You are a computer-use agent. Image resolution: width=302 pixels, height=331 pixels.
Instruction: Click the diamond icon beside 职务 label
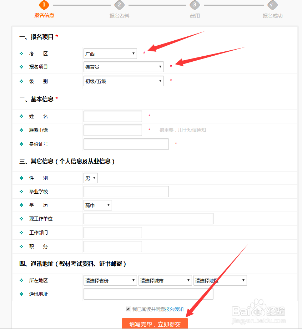point(22,246)
